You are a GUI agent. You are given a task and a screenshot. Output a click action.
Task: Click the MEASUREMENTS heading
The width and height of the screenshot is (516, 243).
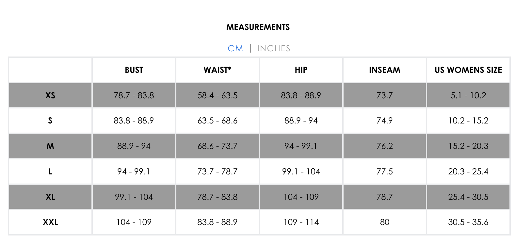(258, 27)
